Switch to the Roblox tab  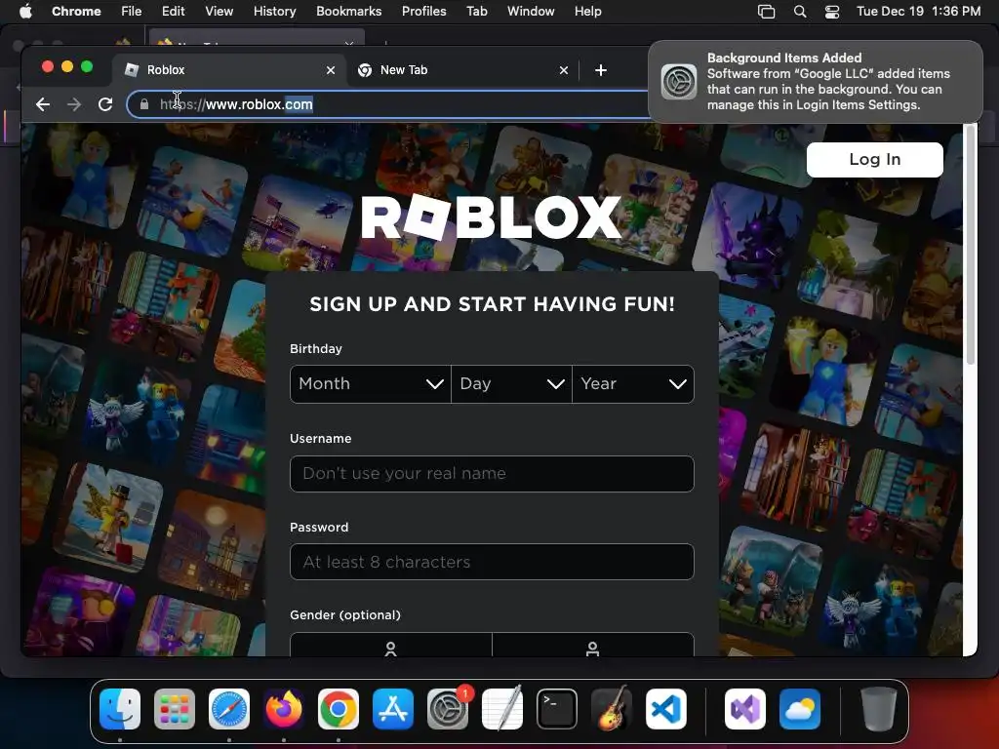tap(229, 70)
